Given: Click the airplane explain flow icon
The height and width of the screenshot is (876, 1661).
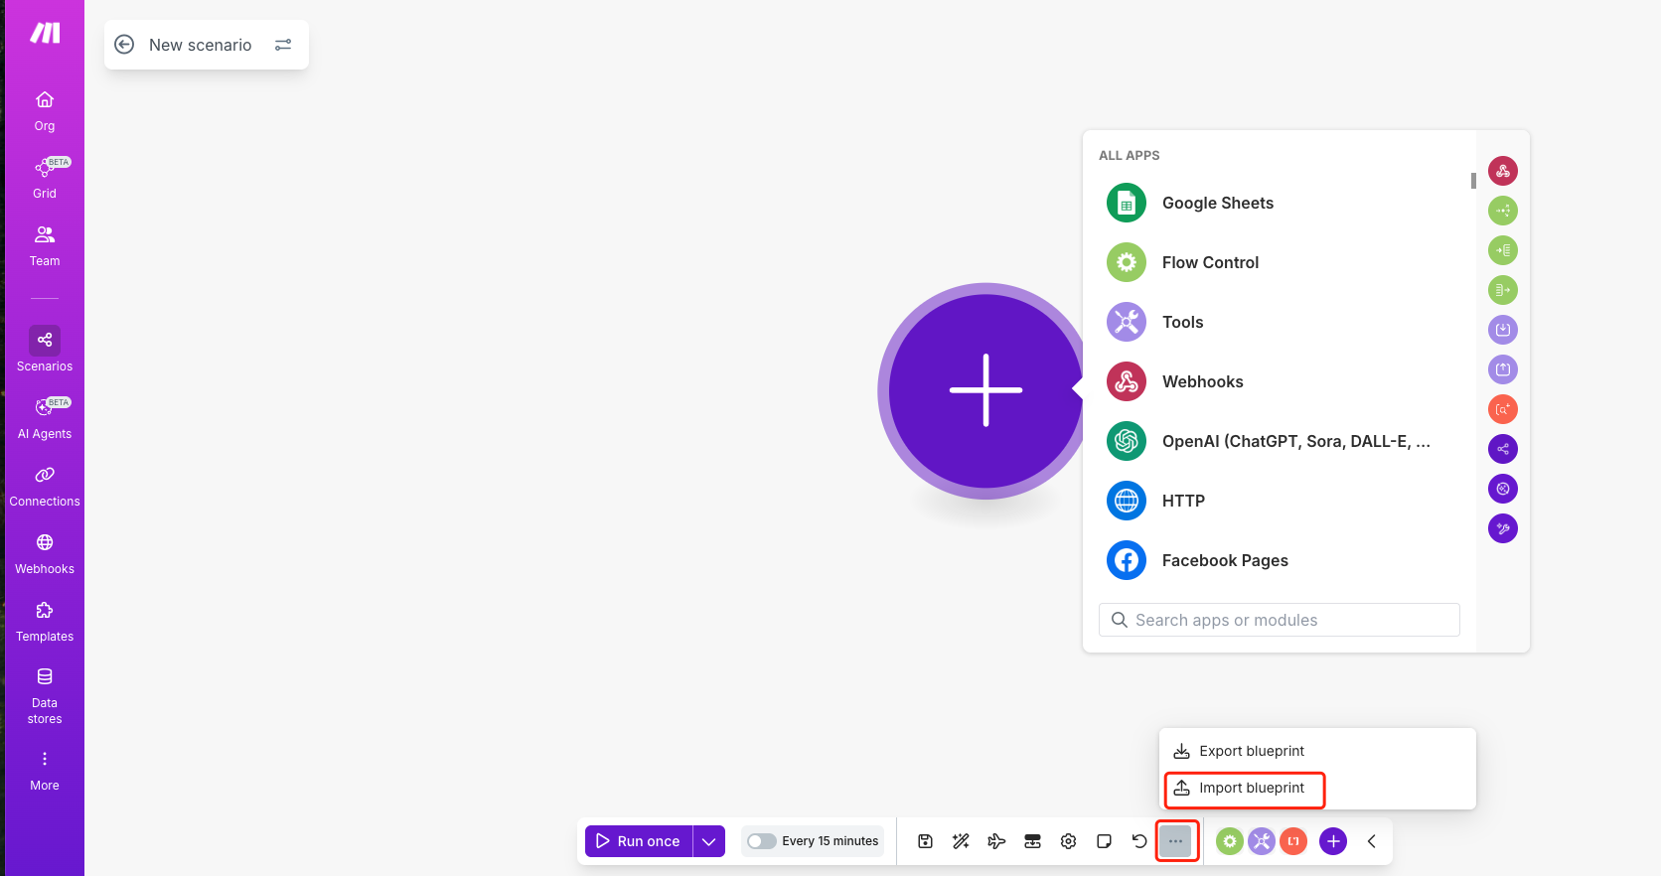Looking at the screenshot, I should (996, 841).
